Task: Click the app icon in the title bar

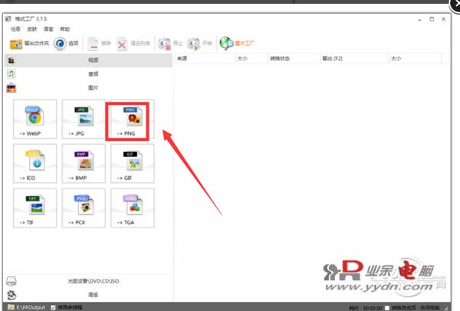Action: point(8,18)
